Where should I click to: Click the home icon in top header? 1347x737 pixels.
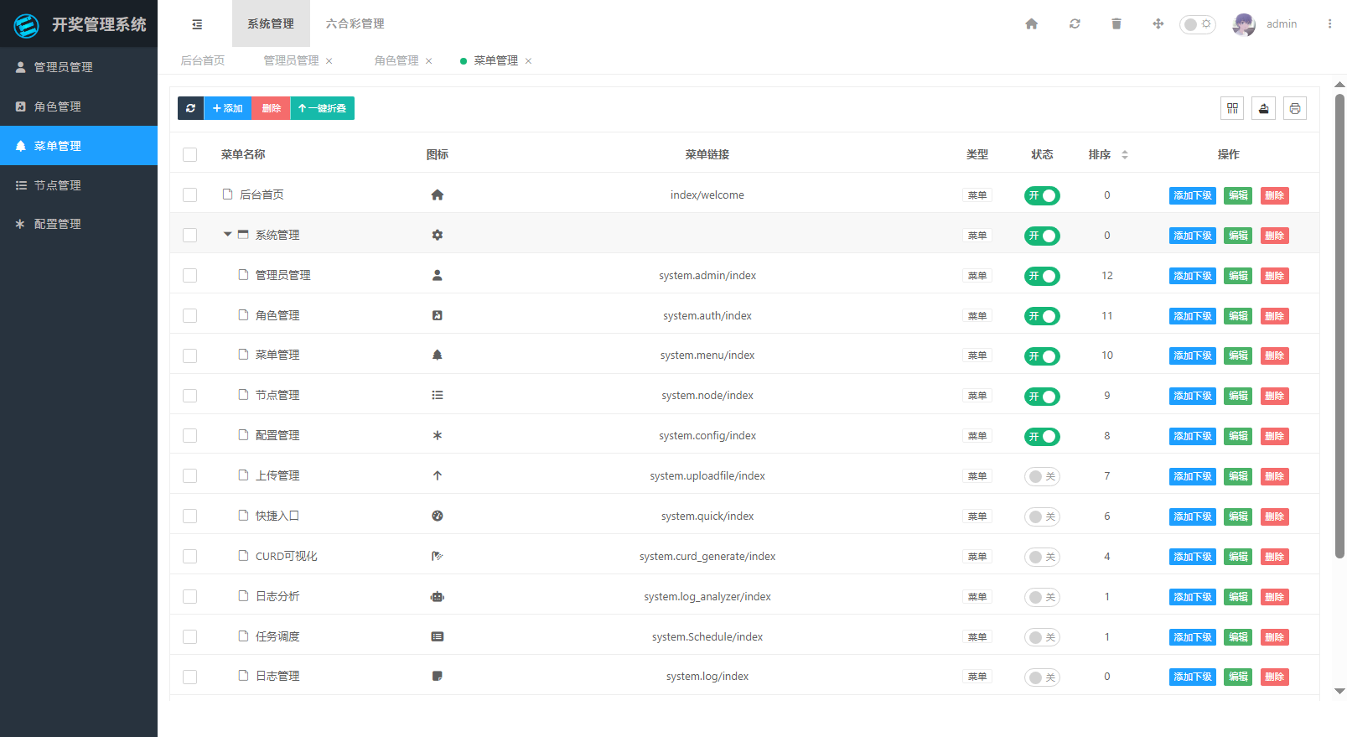pyautogui.click(x=1032, y=24)
